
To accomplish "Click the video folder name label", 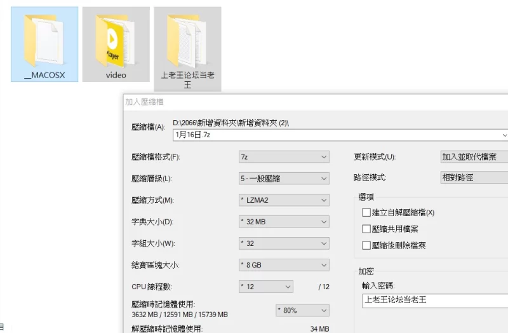I will pyautogui.click(x=116, y=75).
